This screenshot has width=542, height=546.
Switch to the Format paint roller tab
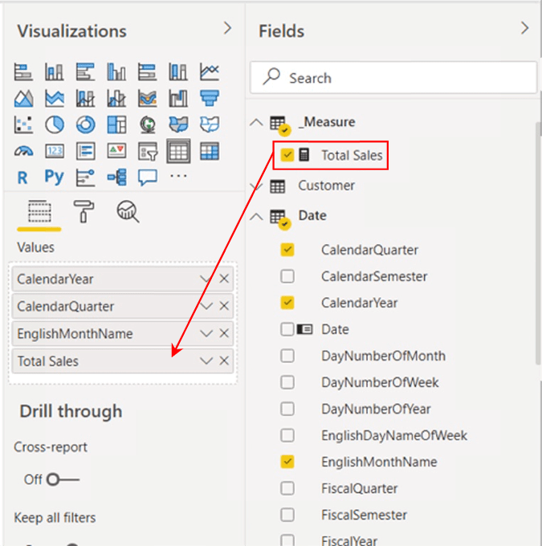[x=84, y=212]
